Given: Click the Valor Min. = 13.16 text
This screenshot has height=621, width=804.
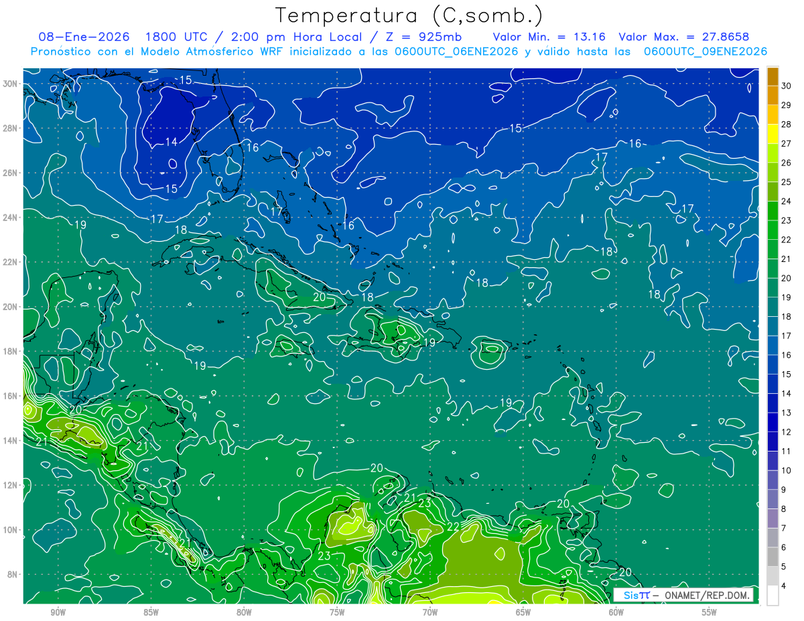Looking at the screenshot, I should [x=549, y=37].
